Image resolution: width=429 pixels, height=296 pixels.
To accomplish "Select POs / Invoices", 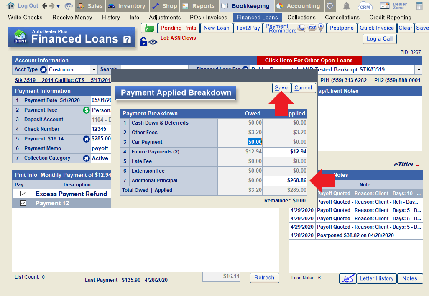I will [x=209, y=17].
